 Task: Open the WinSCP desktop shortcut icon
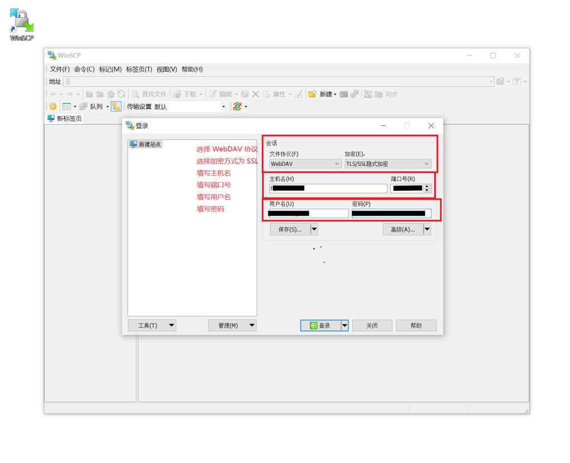coord(22,24)
